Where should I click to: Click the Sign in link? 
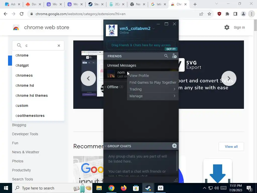pyautogui.click(x=239, y=27)
